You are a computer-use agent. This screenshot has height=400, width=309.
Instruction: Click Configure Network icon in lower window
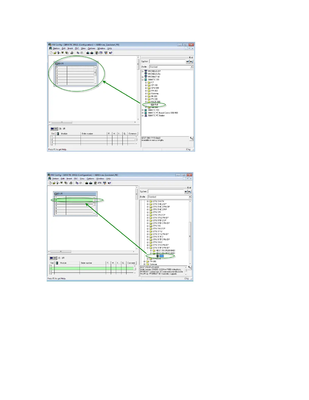[x=105, y=183]
